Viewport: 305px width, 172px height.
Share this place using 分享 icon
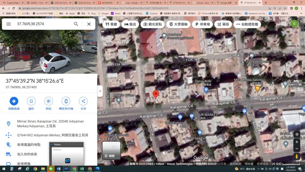coord(83,102)
